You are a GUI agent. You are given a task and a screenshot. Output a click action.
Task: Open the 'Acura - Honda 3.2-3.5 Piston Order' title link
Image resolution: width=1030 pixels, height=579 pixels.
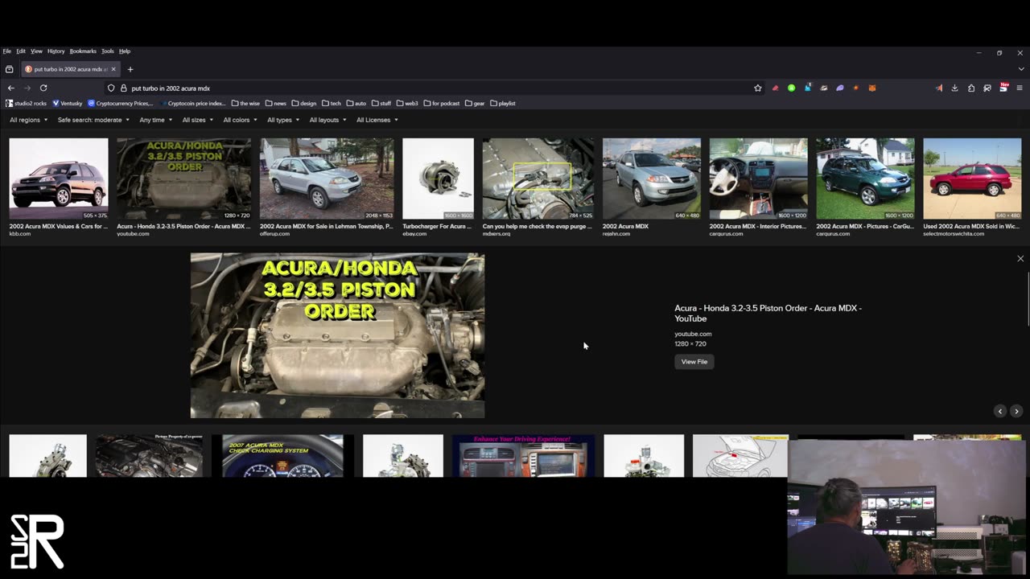pyautogui.click(x=768, y=314)
